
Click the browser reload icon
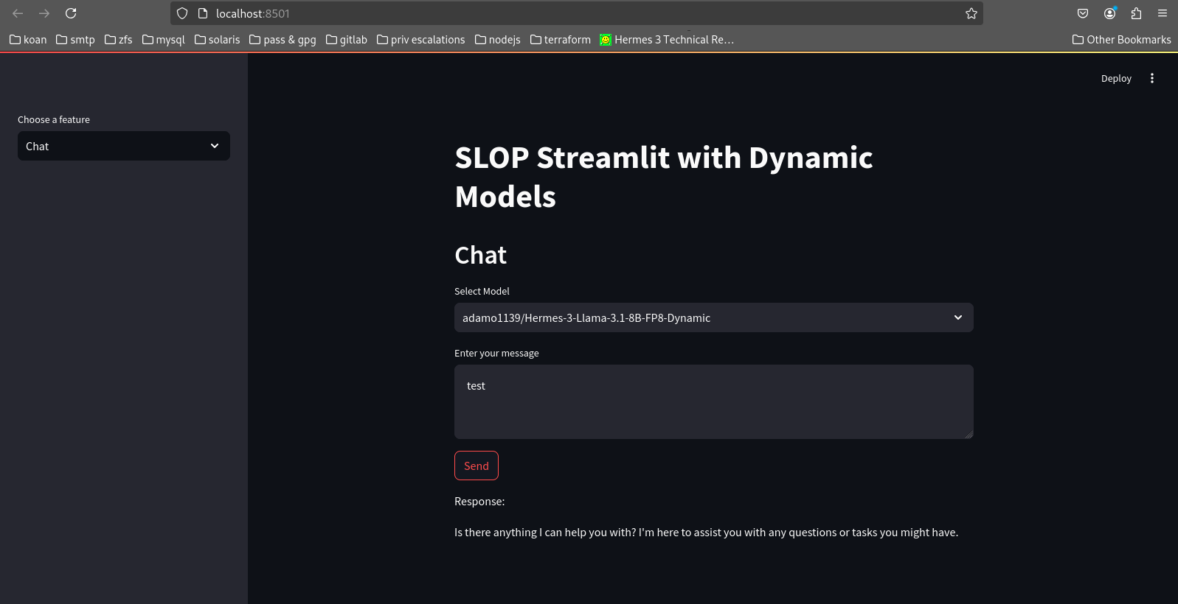[71, 13]
